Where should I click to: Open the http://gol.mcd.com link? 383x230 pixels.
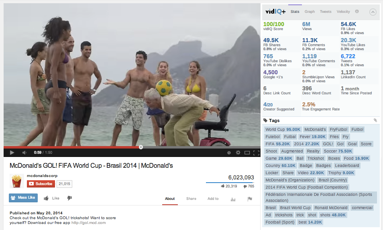[x=89, y=223]
